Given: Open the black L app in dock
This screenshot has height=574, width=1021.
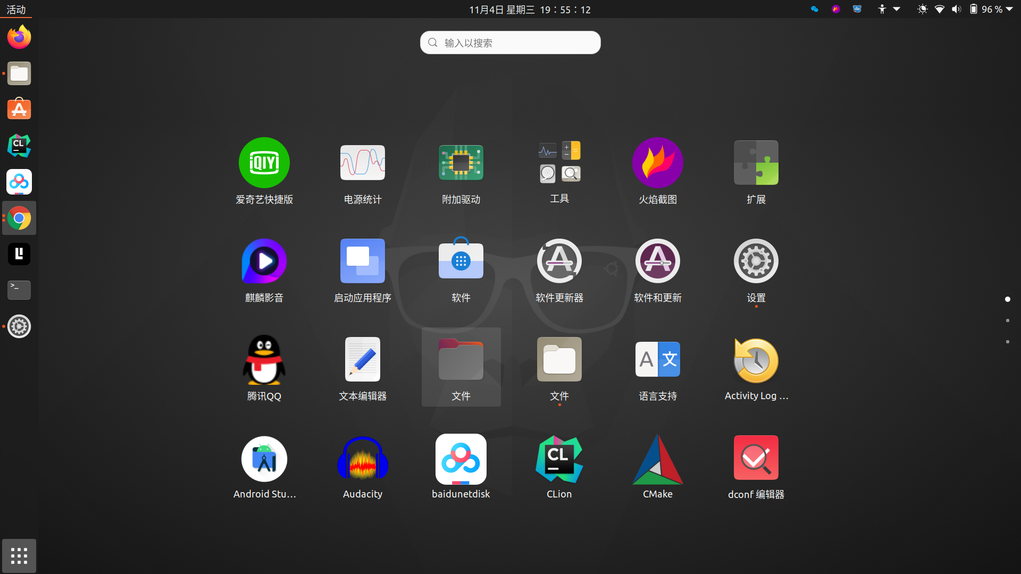Looking at the screenshot, I should pos(19,254).
